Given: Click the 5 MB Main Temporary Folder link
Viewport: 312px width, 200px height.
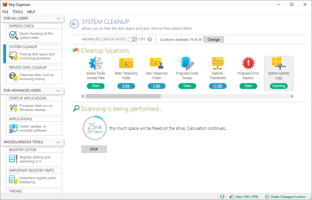Looking at the screenshot, I should pos(126,86).
